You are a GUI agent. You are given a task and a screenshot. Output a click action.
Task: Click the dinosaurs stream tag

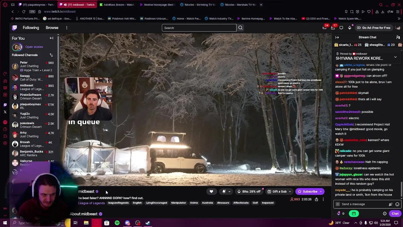pos(223,203)
